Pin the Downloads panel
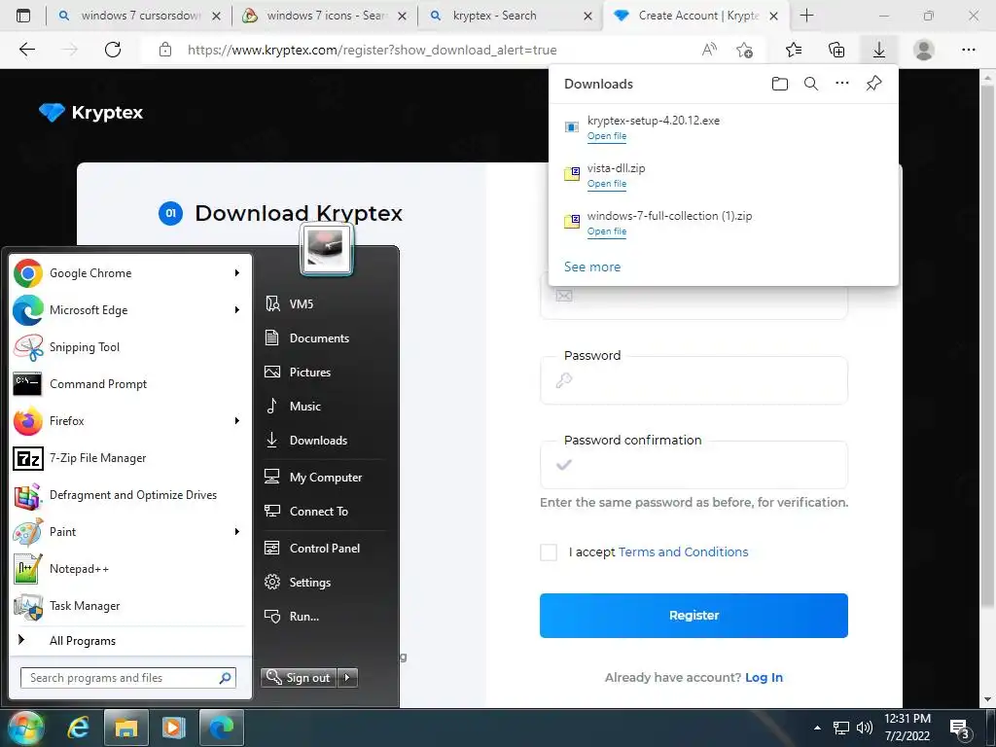Image resolution: width=996 pixels, height=747 pixels. [874, 84]
